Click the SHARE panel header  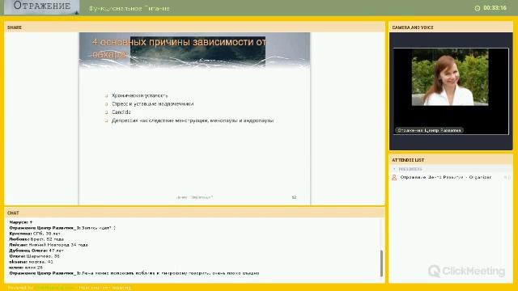point(194,27)
